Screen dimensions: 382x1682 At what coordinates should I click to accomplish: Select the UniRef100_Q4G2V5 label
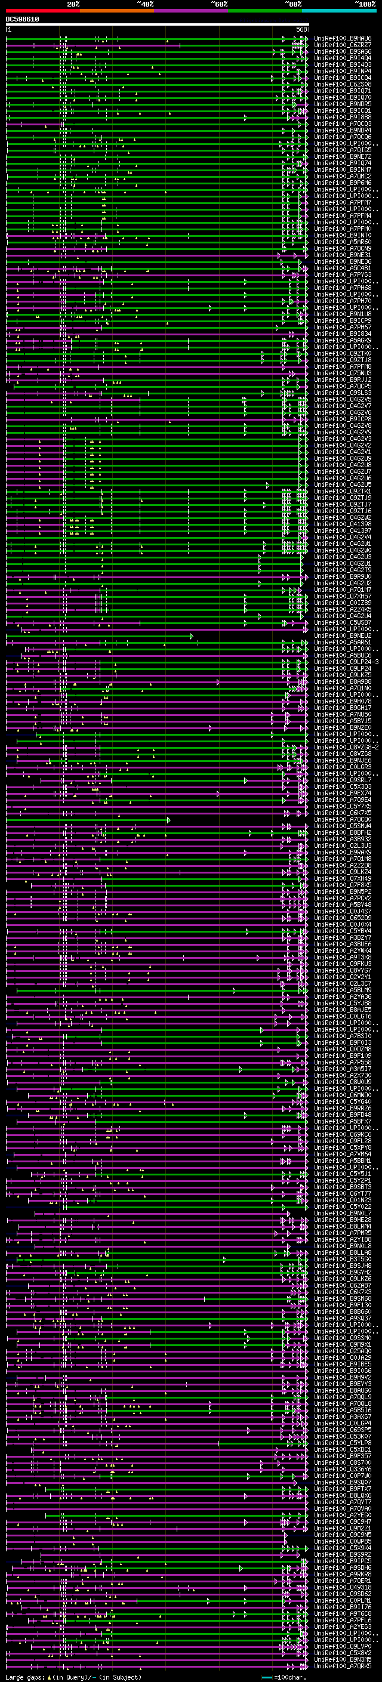[x=343, y=400]
